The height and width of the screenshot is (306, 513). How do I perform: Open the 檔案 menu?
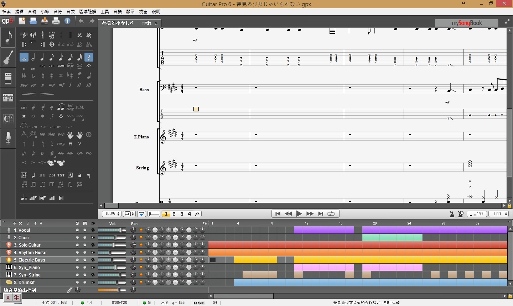click(6, 12)
